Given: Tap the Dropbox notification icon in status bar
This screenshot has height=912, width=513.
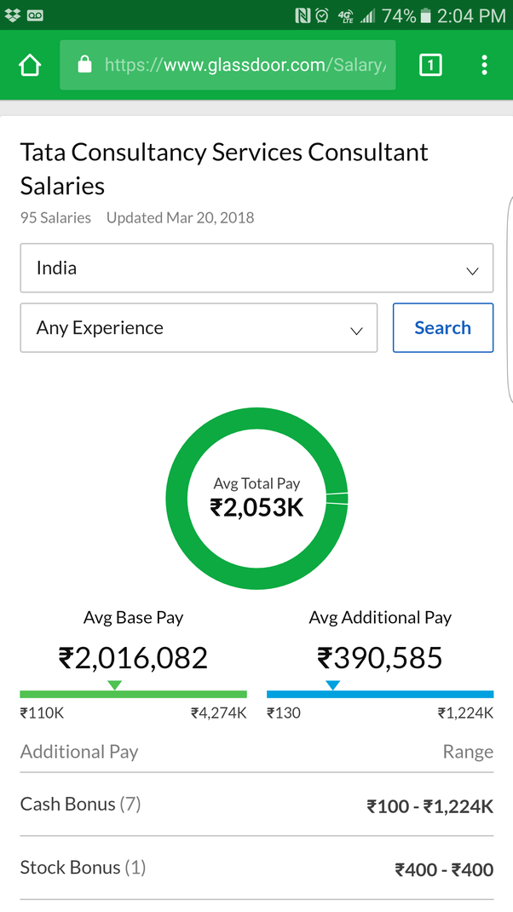Looking at the screenshot, I should 12,15.
